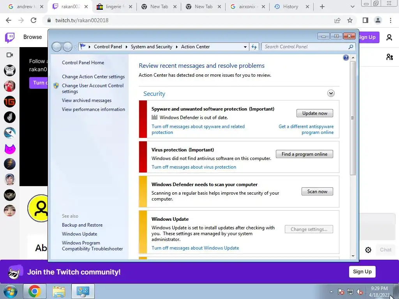Open Chrome three-dot menu
The image size is (399, 299).
pyautogui.click(x=390, y=20)
